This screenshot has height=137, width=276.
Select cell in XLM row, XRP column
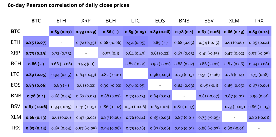tap(86, 117)
